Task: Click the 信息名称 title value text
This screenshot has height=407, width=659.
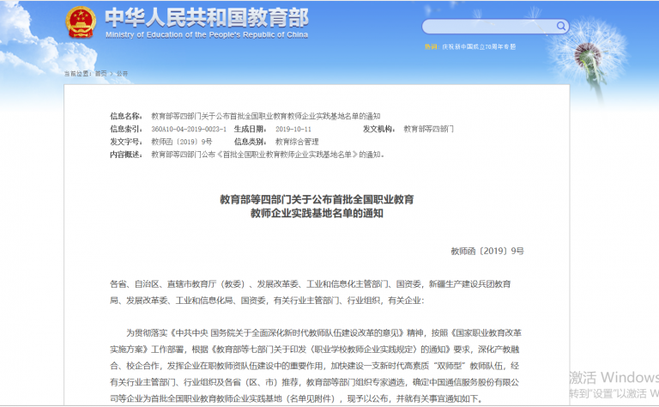Action: click(265, 115)
